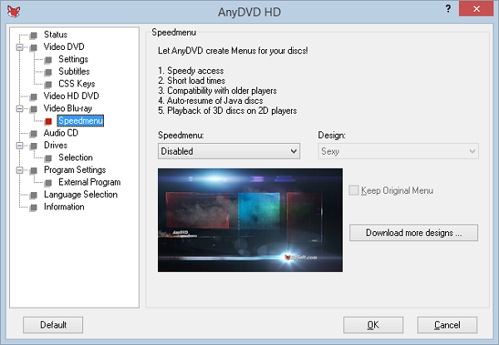Image resolution: width=499 pixels, height=345 pixels.
Task: Toggle the Keep Original Menu checkbox
Action: tap(353, 190)
